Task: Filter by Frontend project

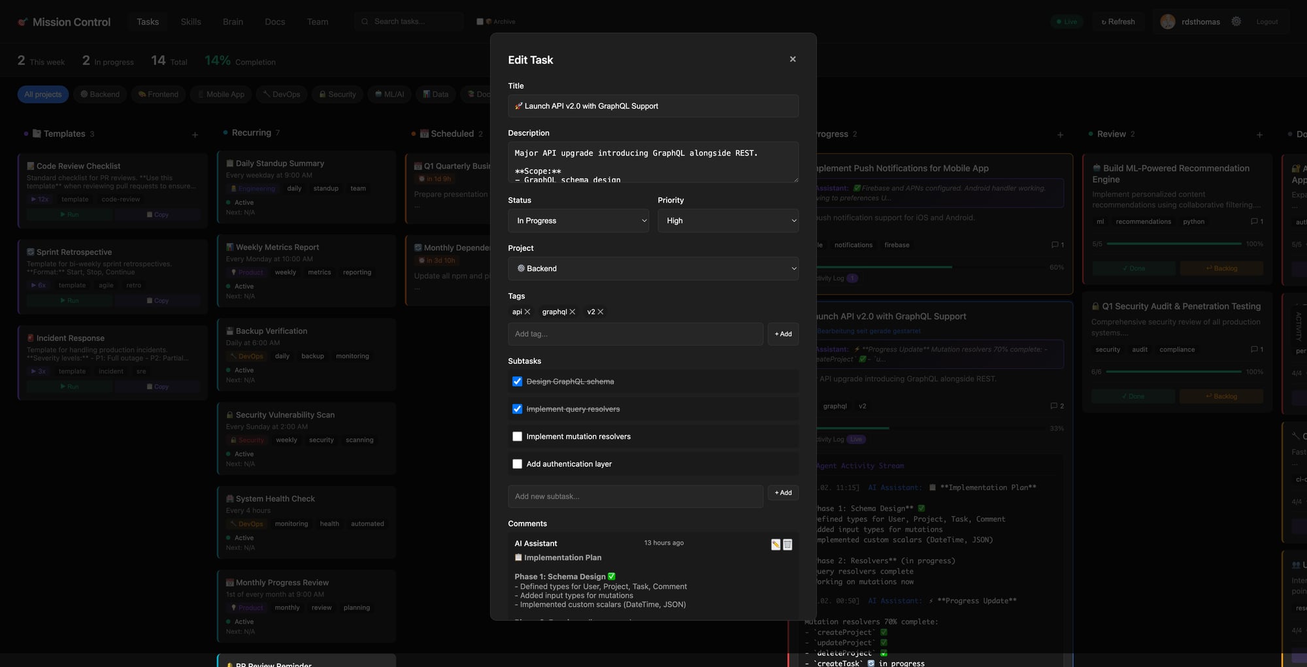Action: pyautogui.click(x=158, y=95)
